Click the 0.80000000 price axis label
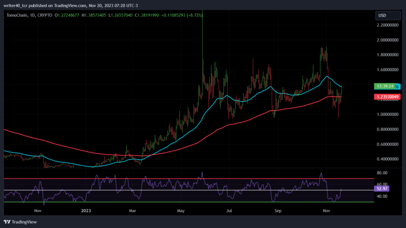This screenshot has height=228, width=406. 388,129
